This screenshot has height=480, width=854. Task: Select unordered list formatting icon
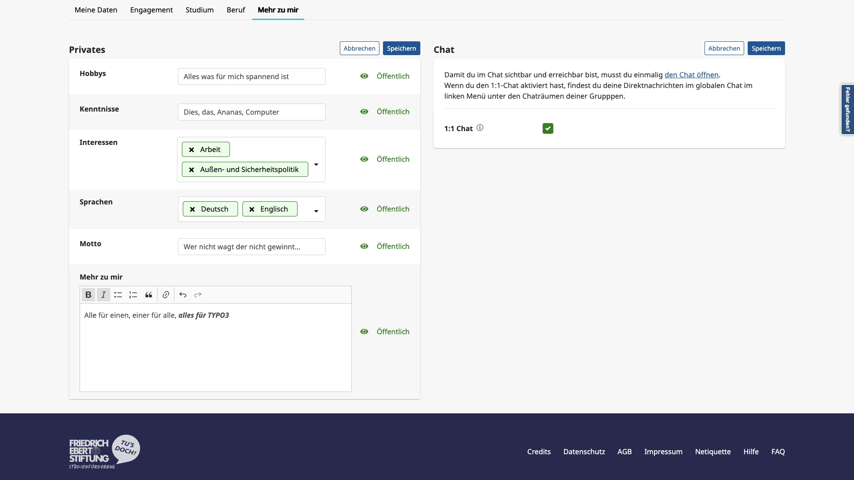point(118,295)
